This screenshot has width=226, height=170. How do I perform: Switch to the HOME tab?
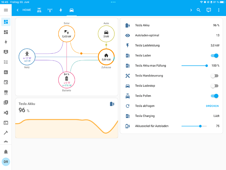(27, 10)
